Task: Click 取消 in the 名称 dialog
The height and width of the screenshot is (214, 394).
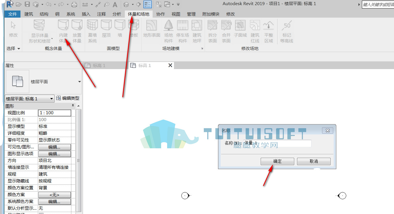Action: pos(314,161)
